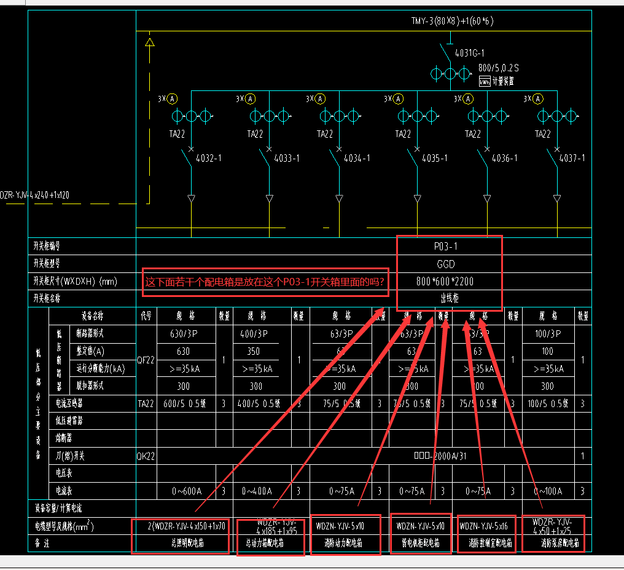Viewport: 624px width, 570px height.
Task: Click the row header 开关柜尺寸(WXDXH) (mm)
Action: coord(75,282)
